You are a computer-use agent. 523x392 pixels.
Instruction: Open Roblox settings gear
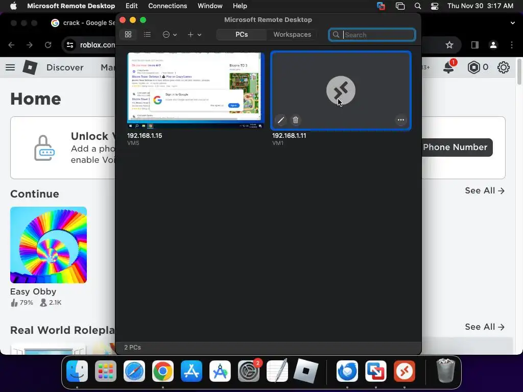coord(503,67)
